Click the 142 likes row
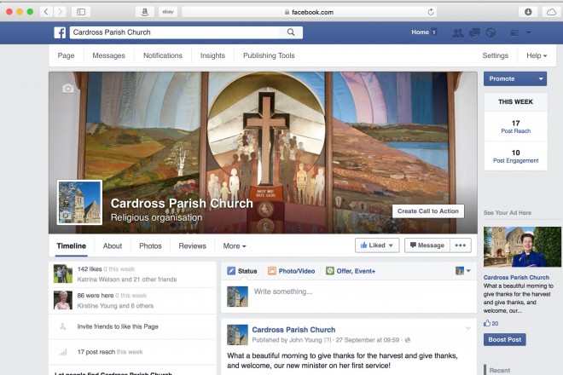This screenshot has height=375, width=563. (132, 274)
